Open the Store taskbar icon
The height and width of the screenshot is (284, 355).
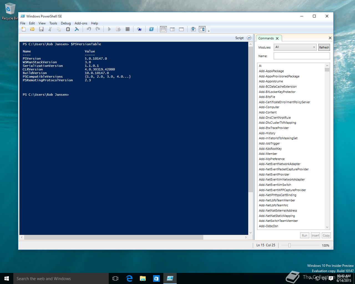tap(156, 278)
